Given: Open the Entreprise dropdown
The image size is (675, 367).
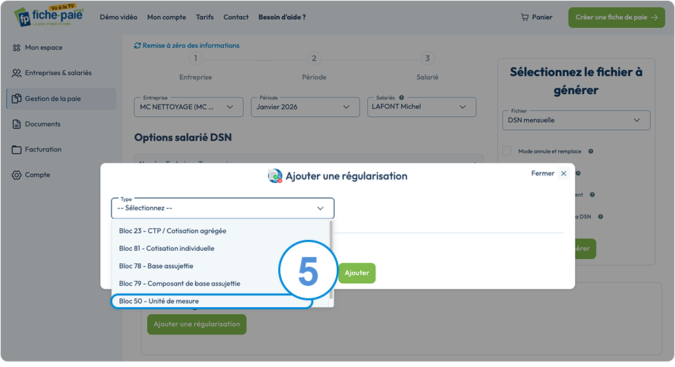Looking at the screenshot, I should (189, 107).
